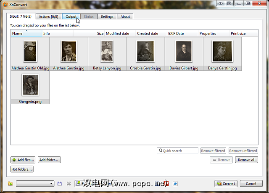Select the Shergwin.png thumbnail
The width and height of the screenshot is (269, 193).
[30, 87]
